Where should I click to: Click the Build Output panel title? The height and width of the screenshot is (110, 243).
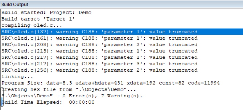pyautogui.click(x=15, y=5)
